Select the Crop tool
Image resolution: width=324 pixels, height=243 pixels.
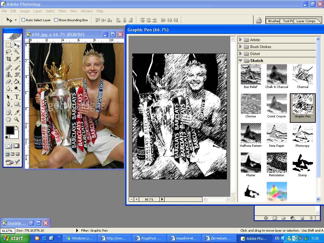point(9,59)
